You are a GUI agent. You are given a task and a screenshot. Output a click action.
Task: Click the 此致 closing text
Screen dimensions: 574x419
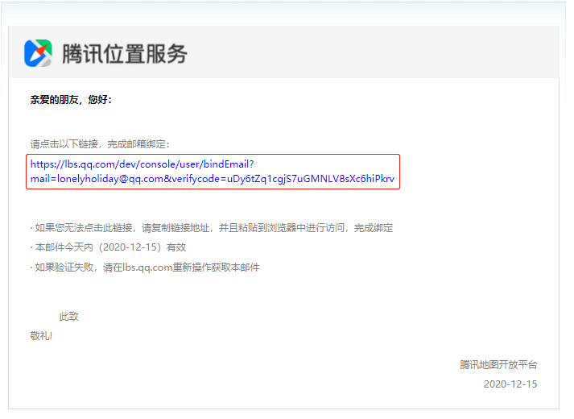[68, 317]
